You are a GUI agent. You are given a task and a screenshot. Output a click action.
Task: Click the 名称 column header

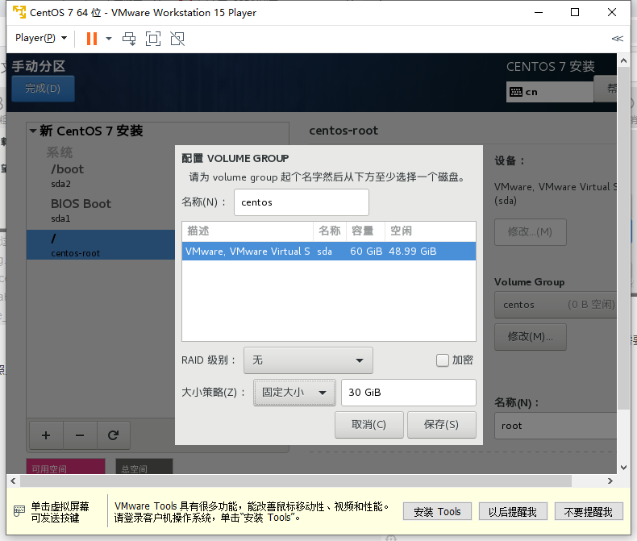point(330,231)
